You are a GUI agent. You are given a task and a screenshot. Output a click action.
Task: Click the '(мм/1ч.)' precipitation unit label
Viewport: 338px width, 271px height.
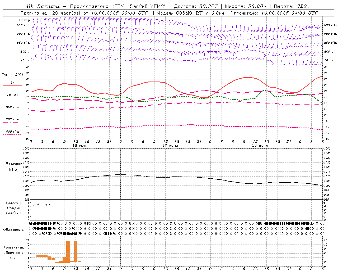14,213
